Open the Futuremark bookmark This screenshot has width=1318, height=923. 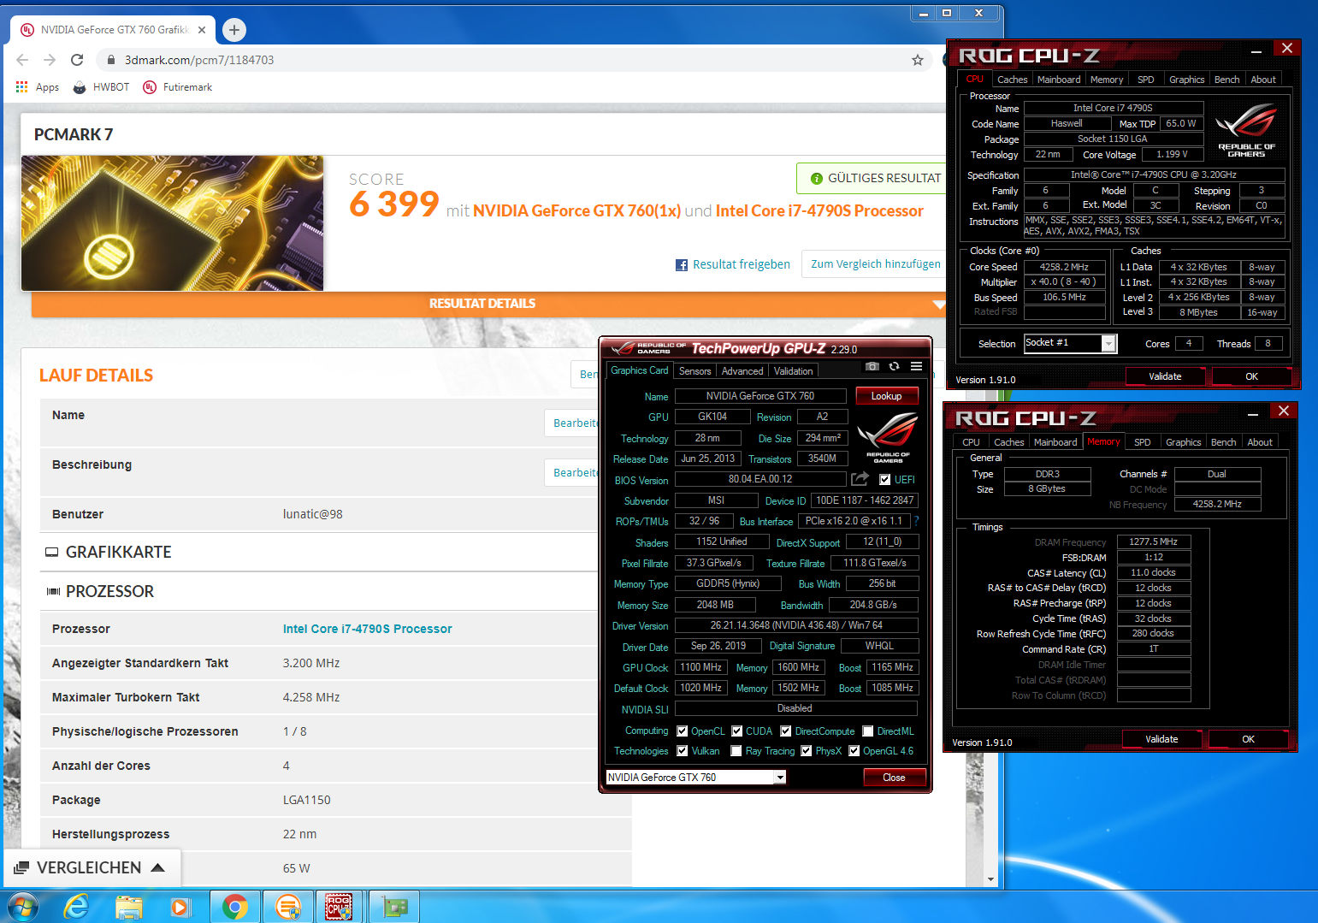tap(178, 87)
